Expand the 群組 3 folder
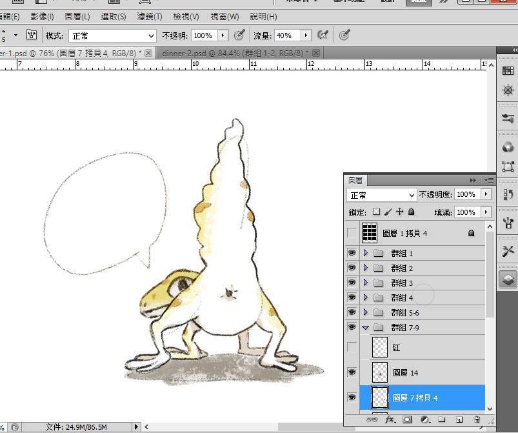518x433 pixels. click(366, 283)
